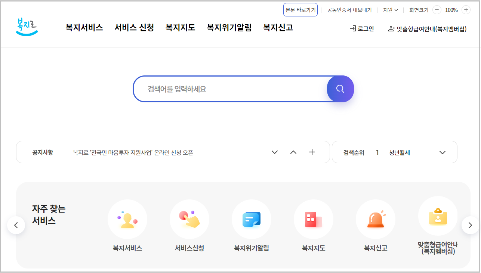
Task: Click the 서비스신청 hand-click icon
Action: [189, 219]
